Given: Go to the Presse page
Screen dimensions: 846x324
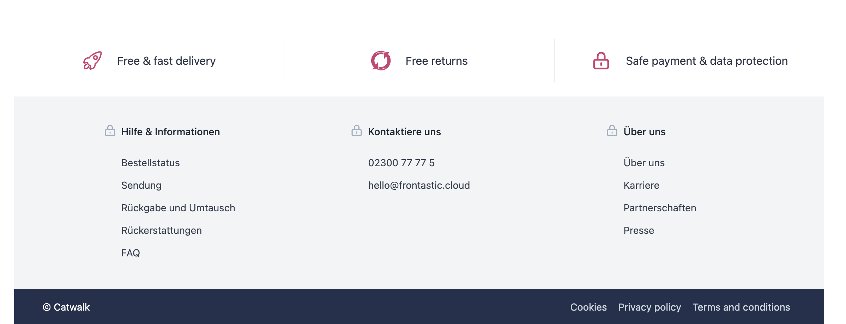Looking at the screenshot, I should pyautogui.click(x=639, y=230).
